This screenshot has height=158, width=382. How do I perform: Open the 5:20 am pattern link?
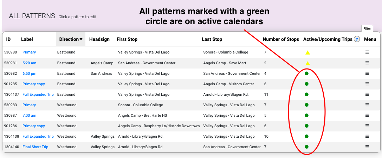[x=29, y=63]
